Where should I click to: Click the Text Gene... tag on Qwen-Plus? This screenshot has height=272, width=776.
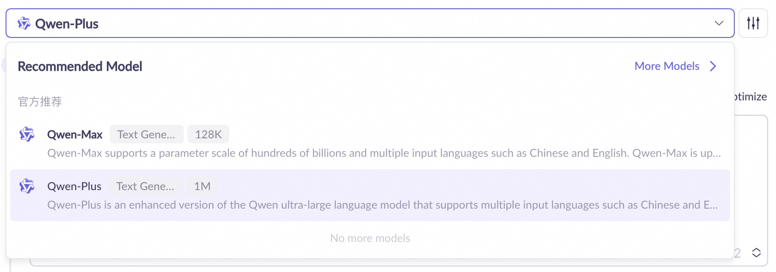click(145, 186)
